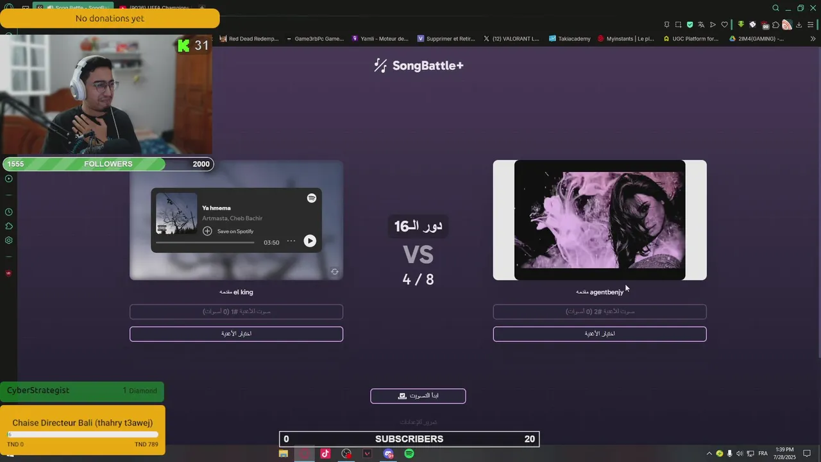Click the SongBattle+ logo
Viewport: 821px width, 462px height.
418,65
